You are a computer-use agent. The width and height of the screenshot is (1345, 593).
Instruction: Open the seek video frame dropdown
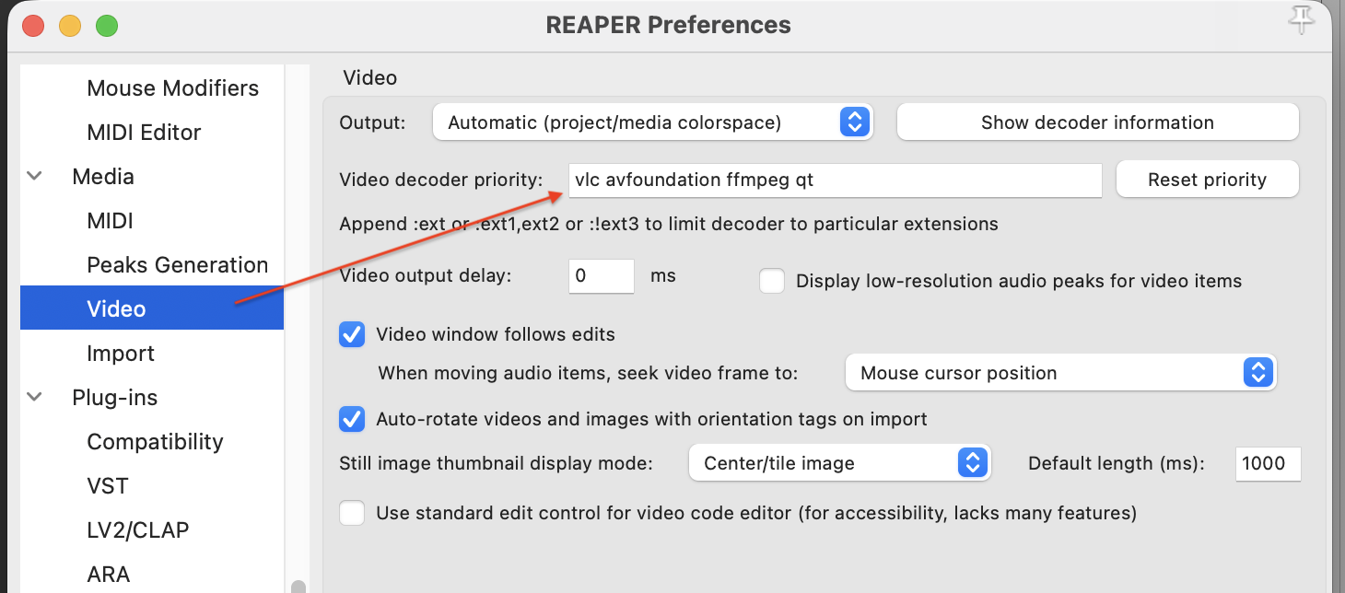tap(1060, 373)
